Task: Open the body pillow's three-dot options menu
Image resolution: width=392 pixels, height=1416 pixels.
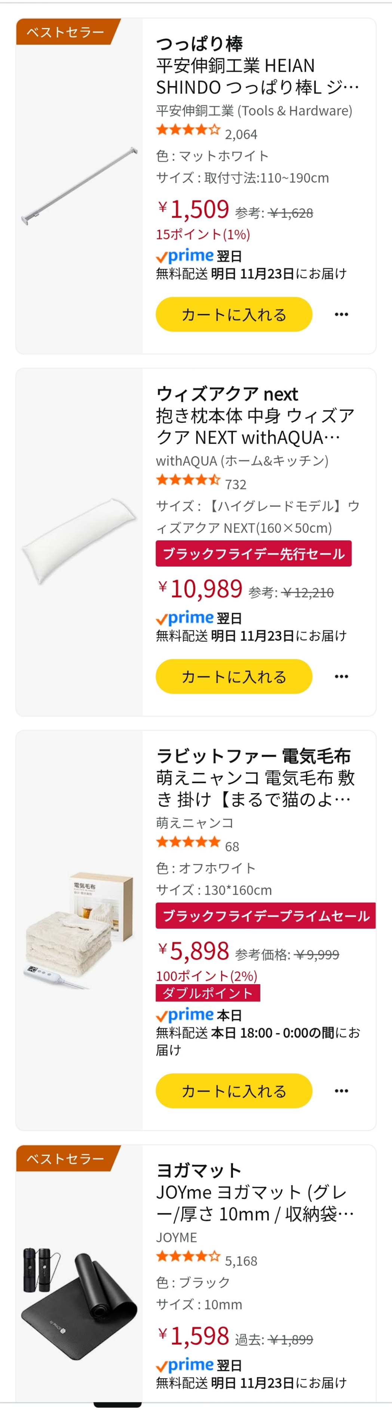Action: [x=342, y=676]
